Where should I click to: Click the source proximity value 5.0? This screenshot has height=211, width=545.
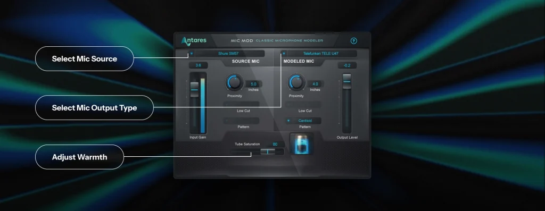pyautogui.click(x=254, y=84)
